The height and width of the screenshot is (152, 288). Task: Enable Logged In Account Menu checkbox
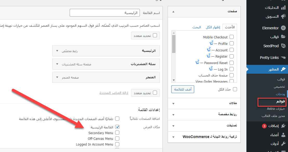point(117,144)
